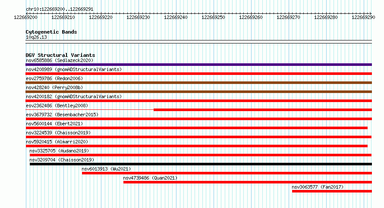Select the purple nsv6585886 variant bar
The height and width of the screenshot is (208, 384).
[198, 65]
